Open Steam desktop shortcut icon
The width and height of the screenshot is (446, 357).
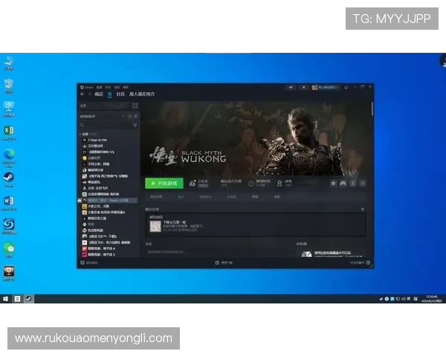click(9, 178)
